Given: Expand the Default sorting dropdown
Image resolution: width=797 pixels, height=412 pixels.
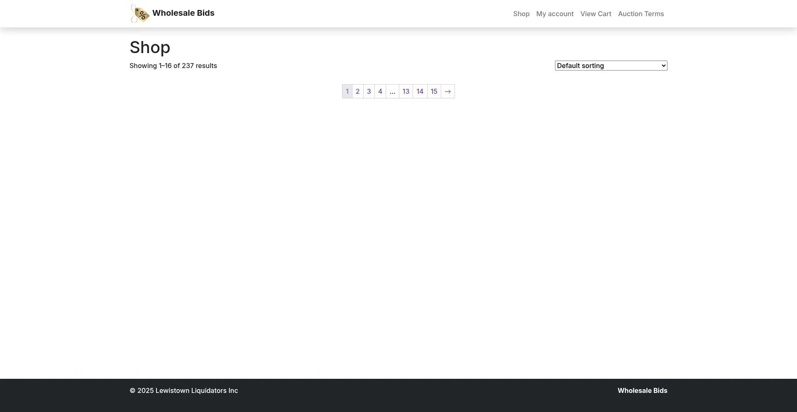Looking at the screenshot, I should (611, 66).
